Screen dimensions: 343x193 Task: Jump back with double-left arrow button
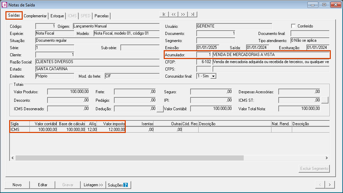174,14
